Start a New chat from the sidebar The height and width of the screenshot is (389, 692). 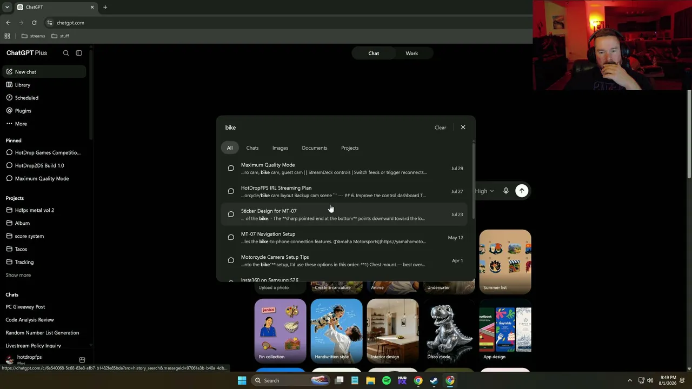pyautogui.click(x=43, y=72)
